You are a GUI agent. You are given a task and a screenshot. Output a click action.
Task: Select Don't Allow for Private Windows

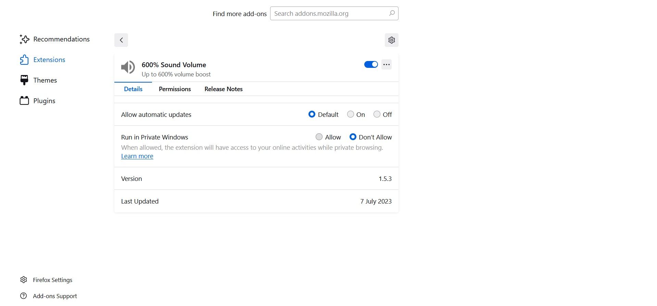point(353,137)
